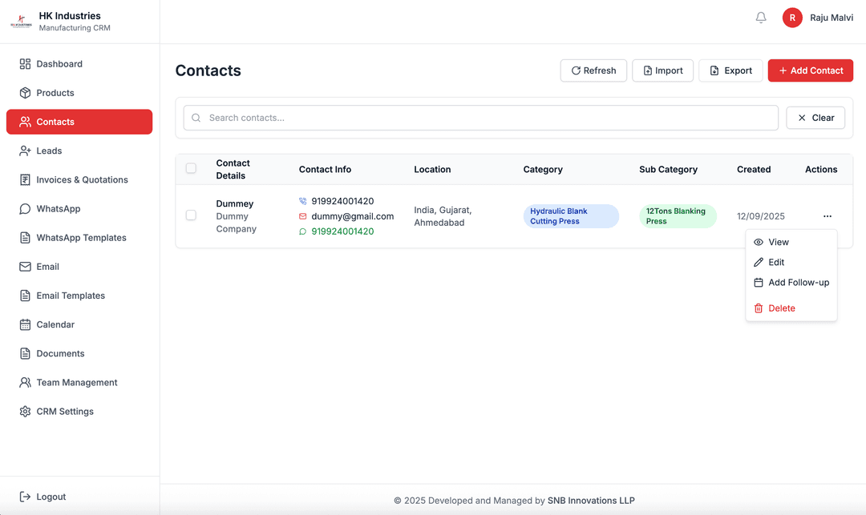Click the Invoices & Quotations receipt icon
866x515 pixels.
click(x=25, y=179)
